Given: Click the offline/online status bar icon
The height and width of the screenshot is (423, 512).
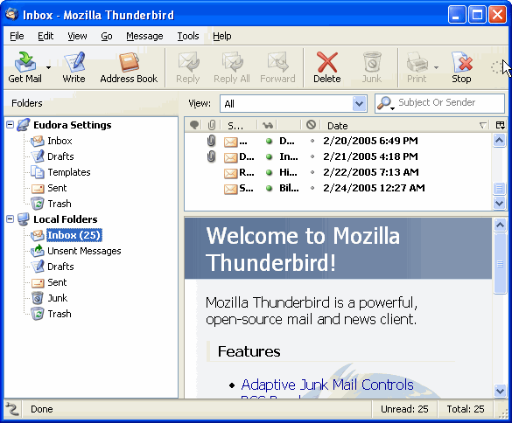Looking at the screenshot, I should [x=12, y=409].
